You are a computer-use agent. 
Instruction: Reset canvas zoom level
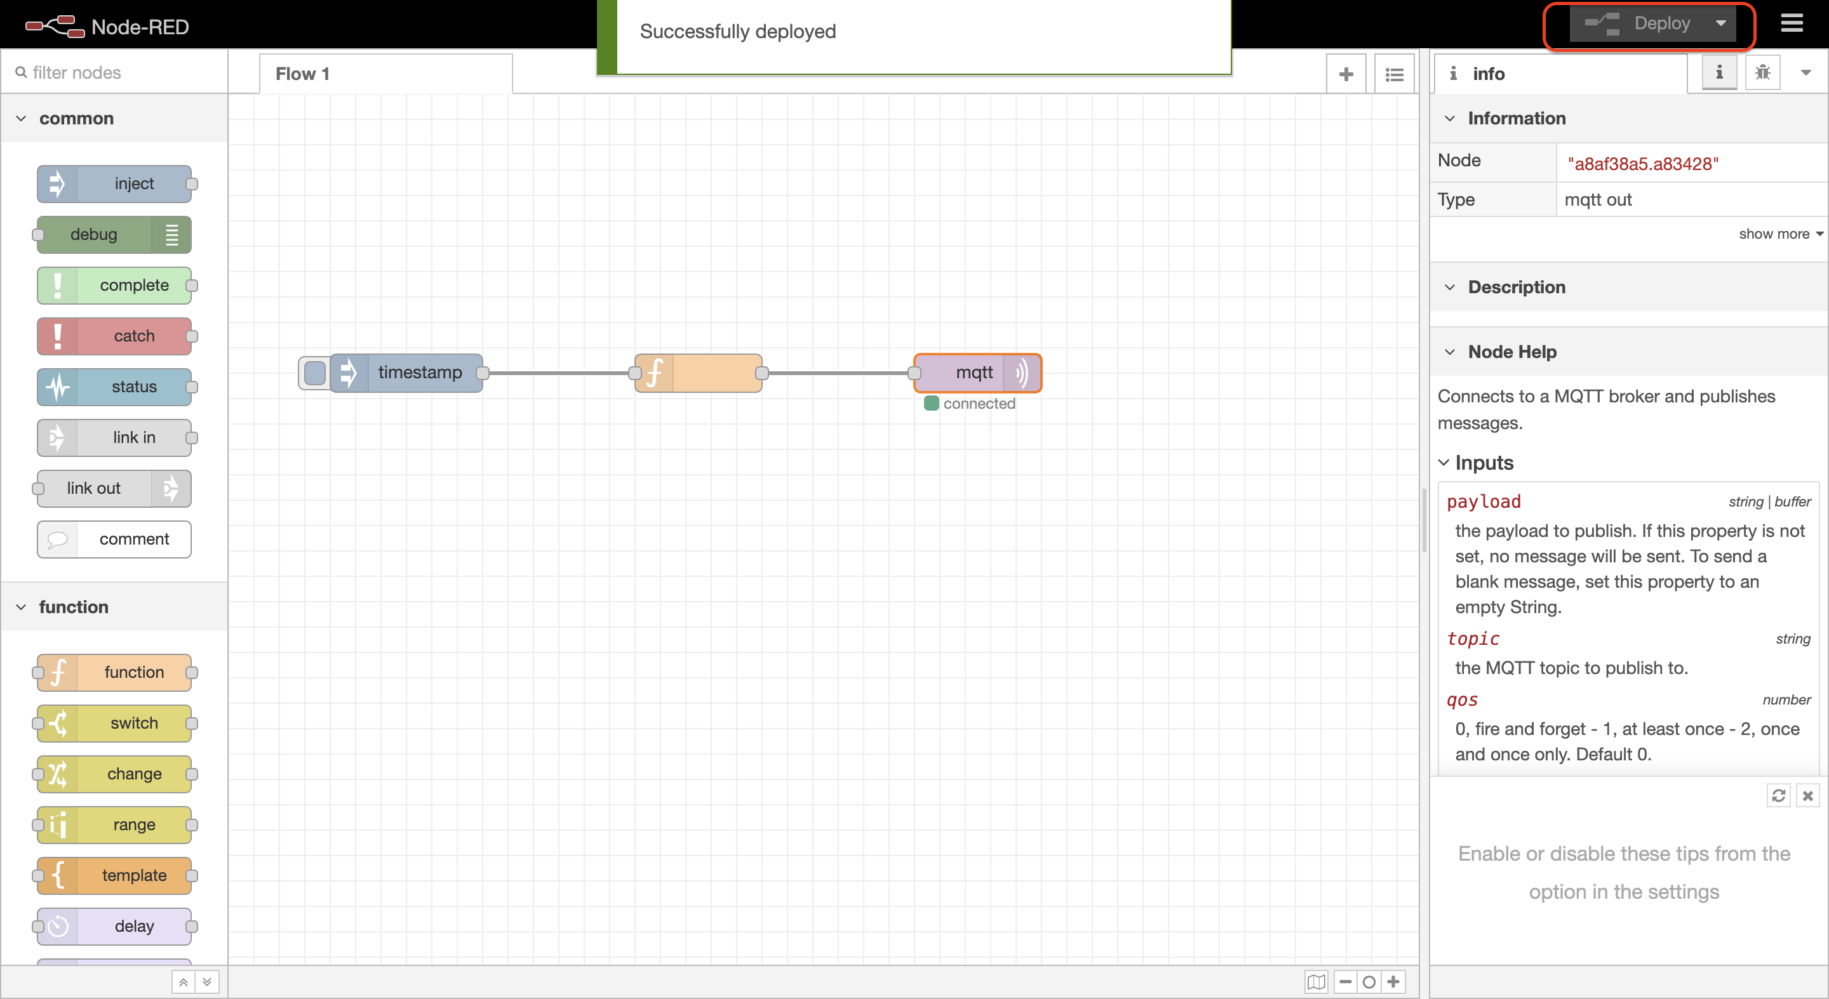tap(1369, 982)
